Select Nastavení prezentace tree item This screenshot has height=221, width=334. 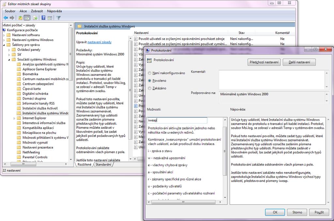click(38, 147)
